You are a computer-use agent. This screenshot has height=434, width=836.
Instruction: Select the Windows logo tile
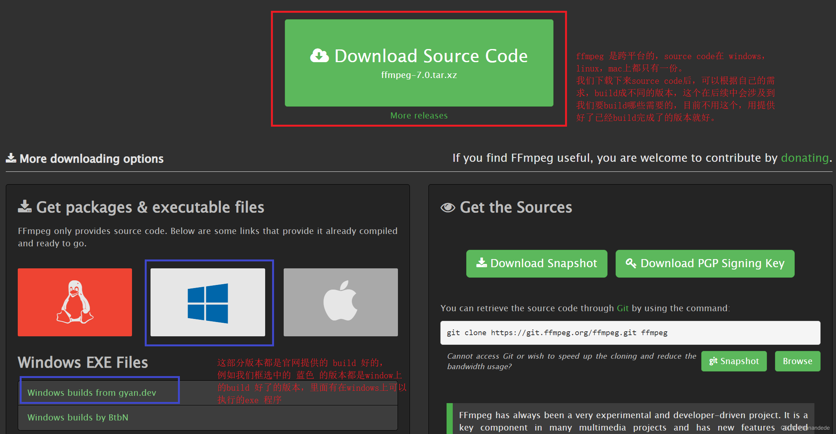pyautogui.click(x=208, y=302)
